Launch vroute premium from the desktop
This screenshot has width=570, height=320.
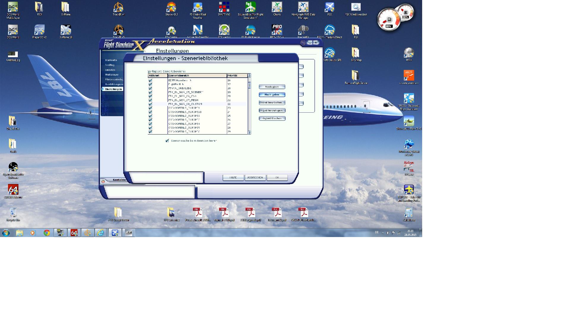pos(409,77)
